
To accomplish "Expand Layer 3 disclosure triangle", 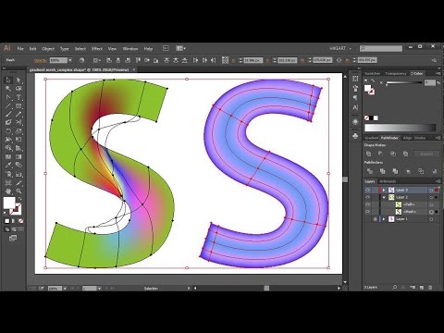I will pyautogui.click(x=384, y=190).
